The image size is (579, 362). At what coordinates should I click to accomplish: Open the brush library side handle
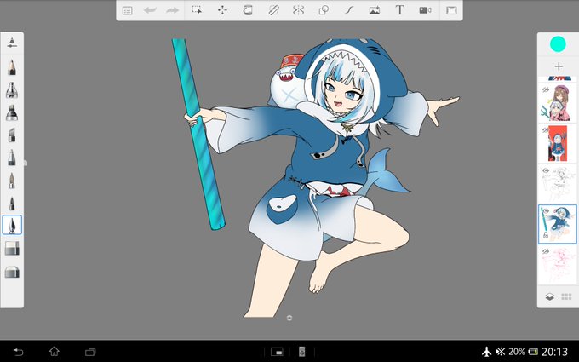[x=26, y=163]
